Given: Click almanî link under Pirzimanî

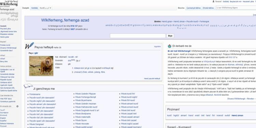Looking at the screenshot, I should (184, 115).
